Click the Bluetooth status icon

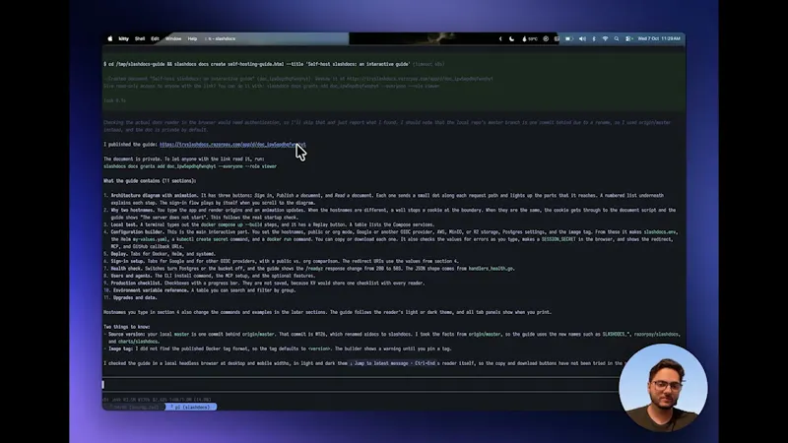594,38
